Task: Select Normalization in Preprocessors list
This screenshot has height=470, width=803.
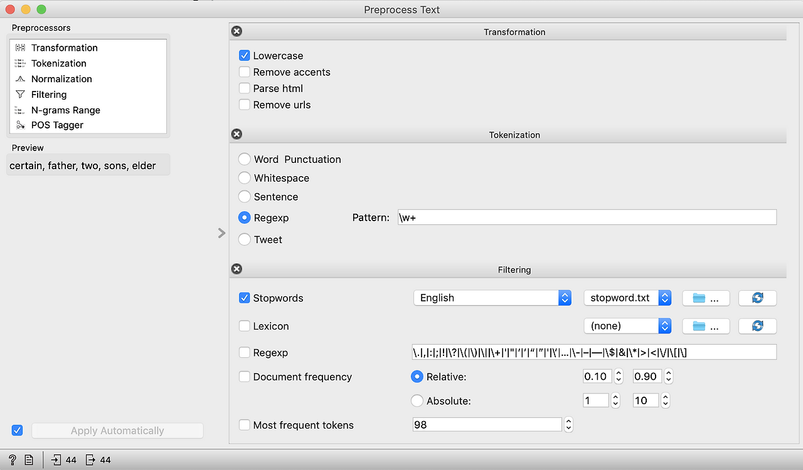Action: 88,79
